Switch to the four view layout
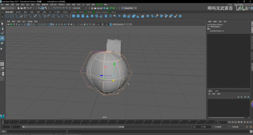The width and height of the screenshot is (253, 135). coord(2,69)
